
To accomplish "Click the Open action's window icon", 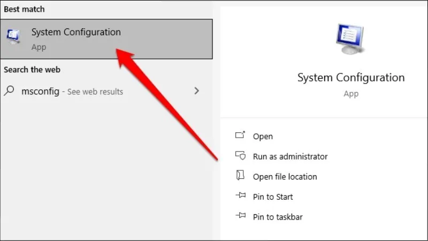I will [x=240, y=136].
